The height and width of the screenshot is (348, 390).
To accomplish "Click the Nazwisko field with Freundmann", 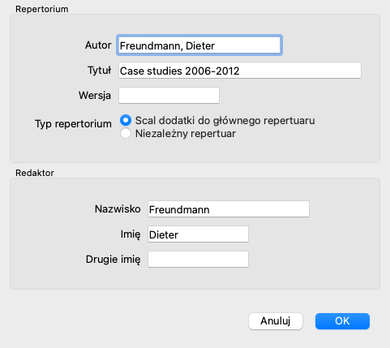I will point(229,209).
